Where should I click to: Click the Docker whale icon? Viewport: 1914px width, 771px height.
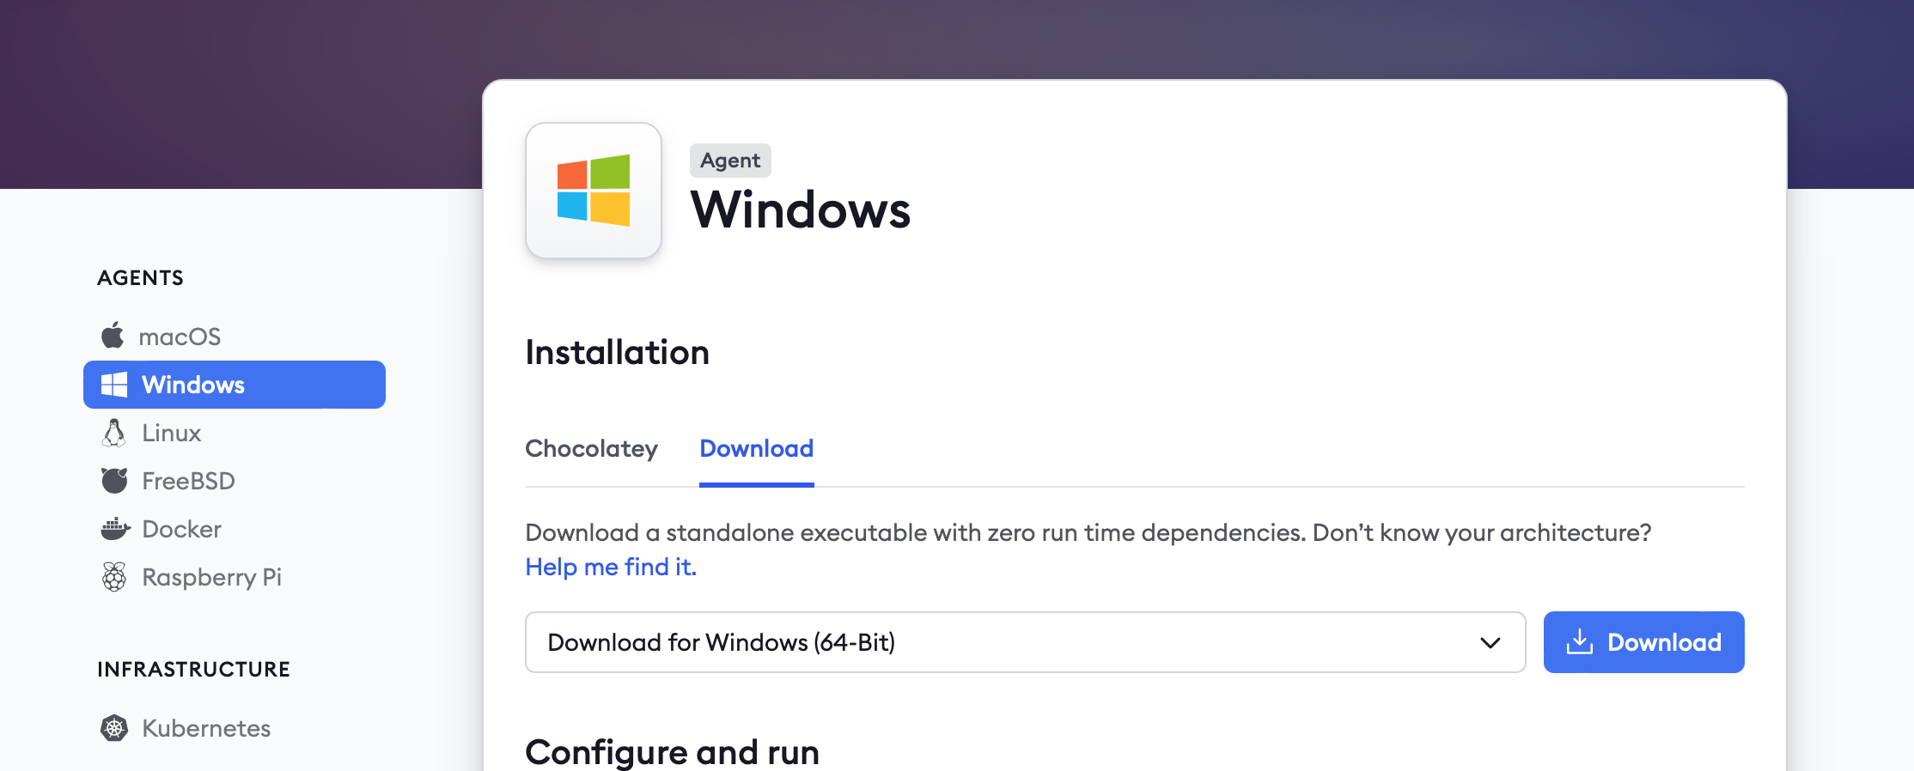click(x=115, y=529)
